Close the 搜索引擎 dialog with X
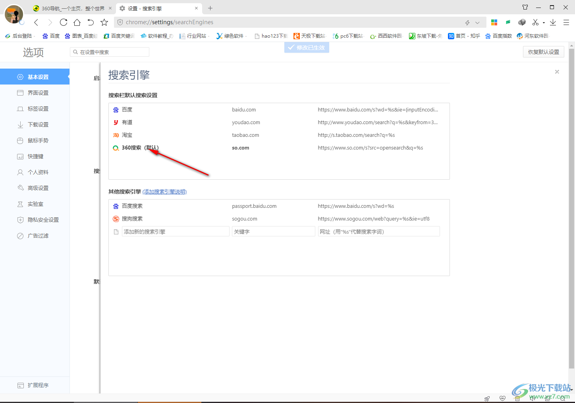 click(x=557, y=72)
